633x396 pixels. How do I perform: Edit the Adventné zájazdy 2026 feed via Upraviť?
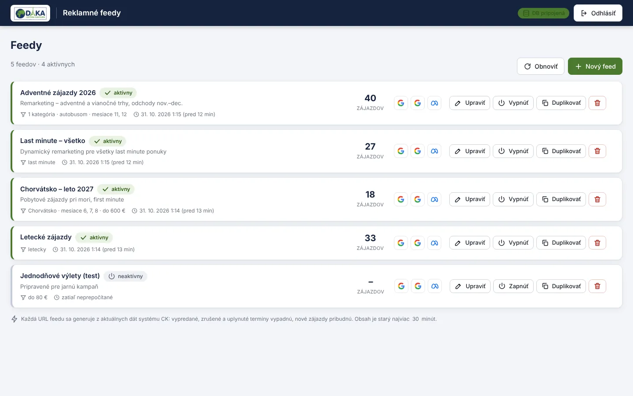click(x=469, y=103)
